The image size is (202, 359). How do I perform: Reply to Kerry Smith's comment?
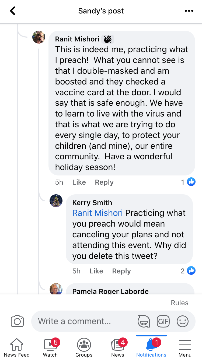tap(121, 271)
